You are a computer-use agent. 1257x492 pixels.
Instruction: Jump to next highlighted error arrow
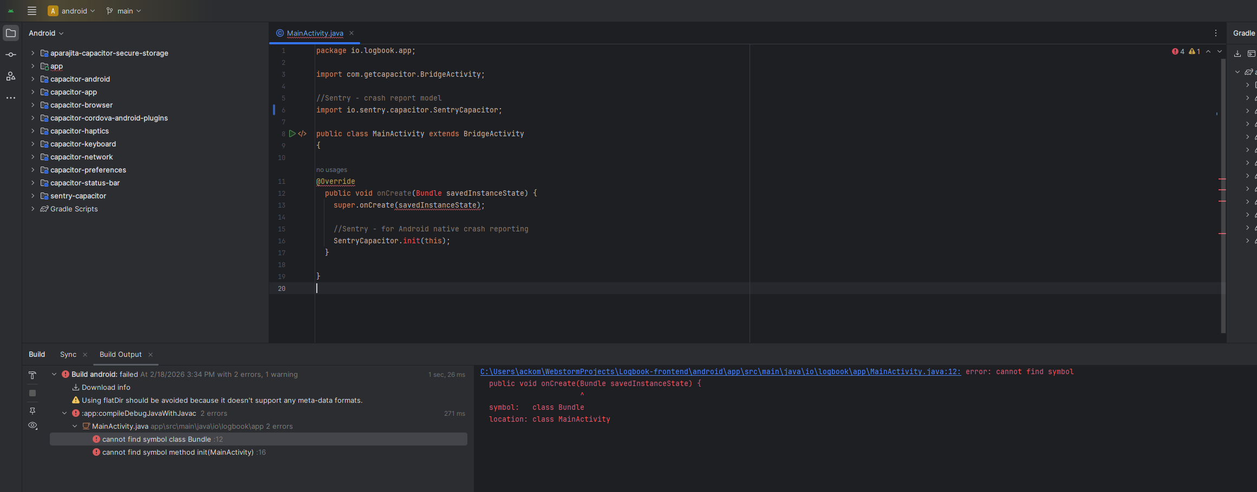[x=1220, y=51]
